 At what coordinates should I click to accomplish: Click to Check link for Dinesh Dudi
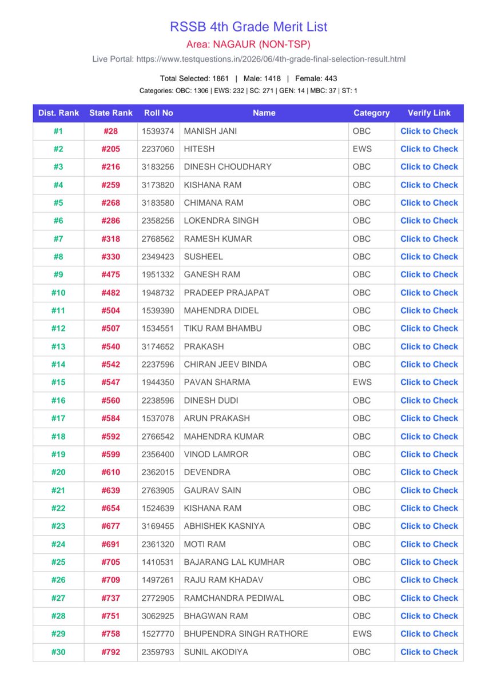(429, 400)
